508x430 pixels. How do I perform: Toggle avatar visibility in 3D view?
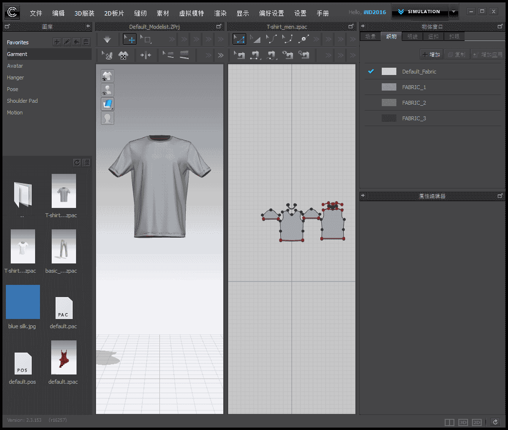click(x=107, y=90)
